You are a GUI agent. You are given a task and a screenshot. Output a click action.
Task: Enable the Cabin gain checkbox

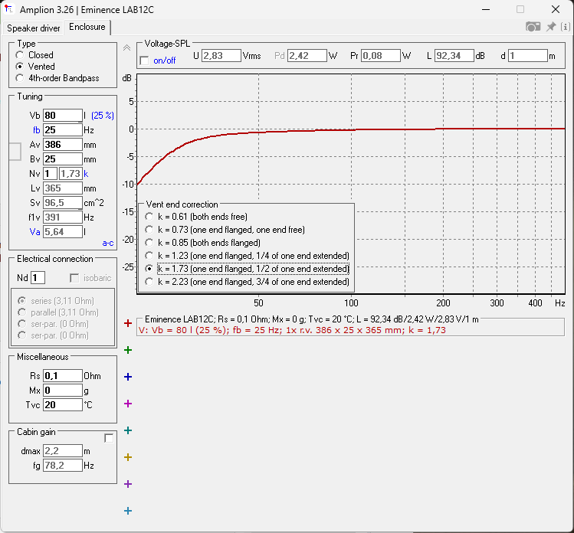pos(109,438)
